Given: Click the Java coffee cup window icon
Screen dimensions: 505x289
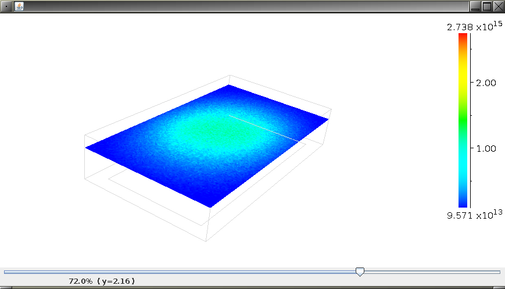Looking at the screenshot, I should (x=19, y=6).
